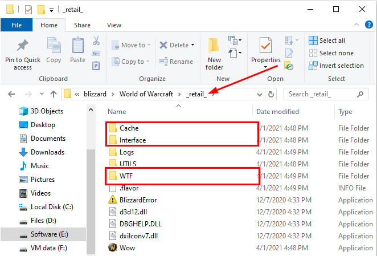Go back with the Back arrow
The width and height of the screenshot is (377, 256).
[11, 94]
